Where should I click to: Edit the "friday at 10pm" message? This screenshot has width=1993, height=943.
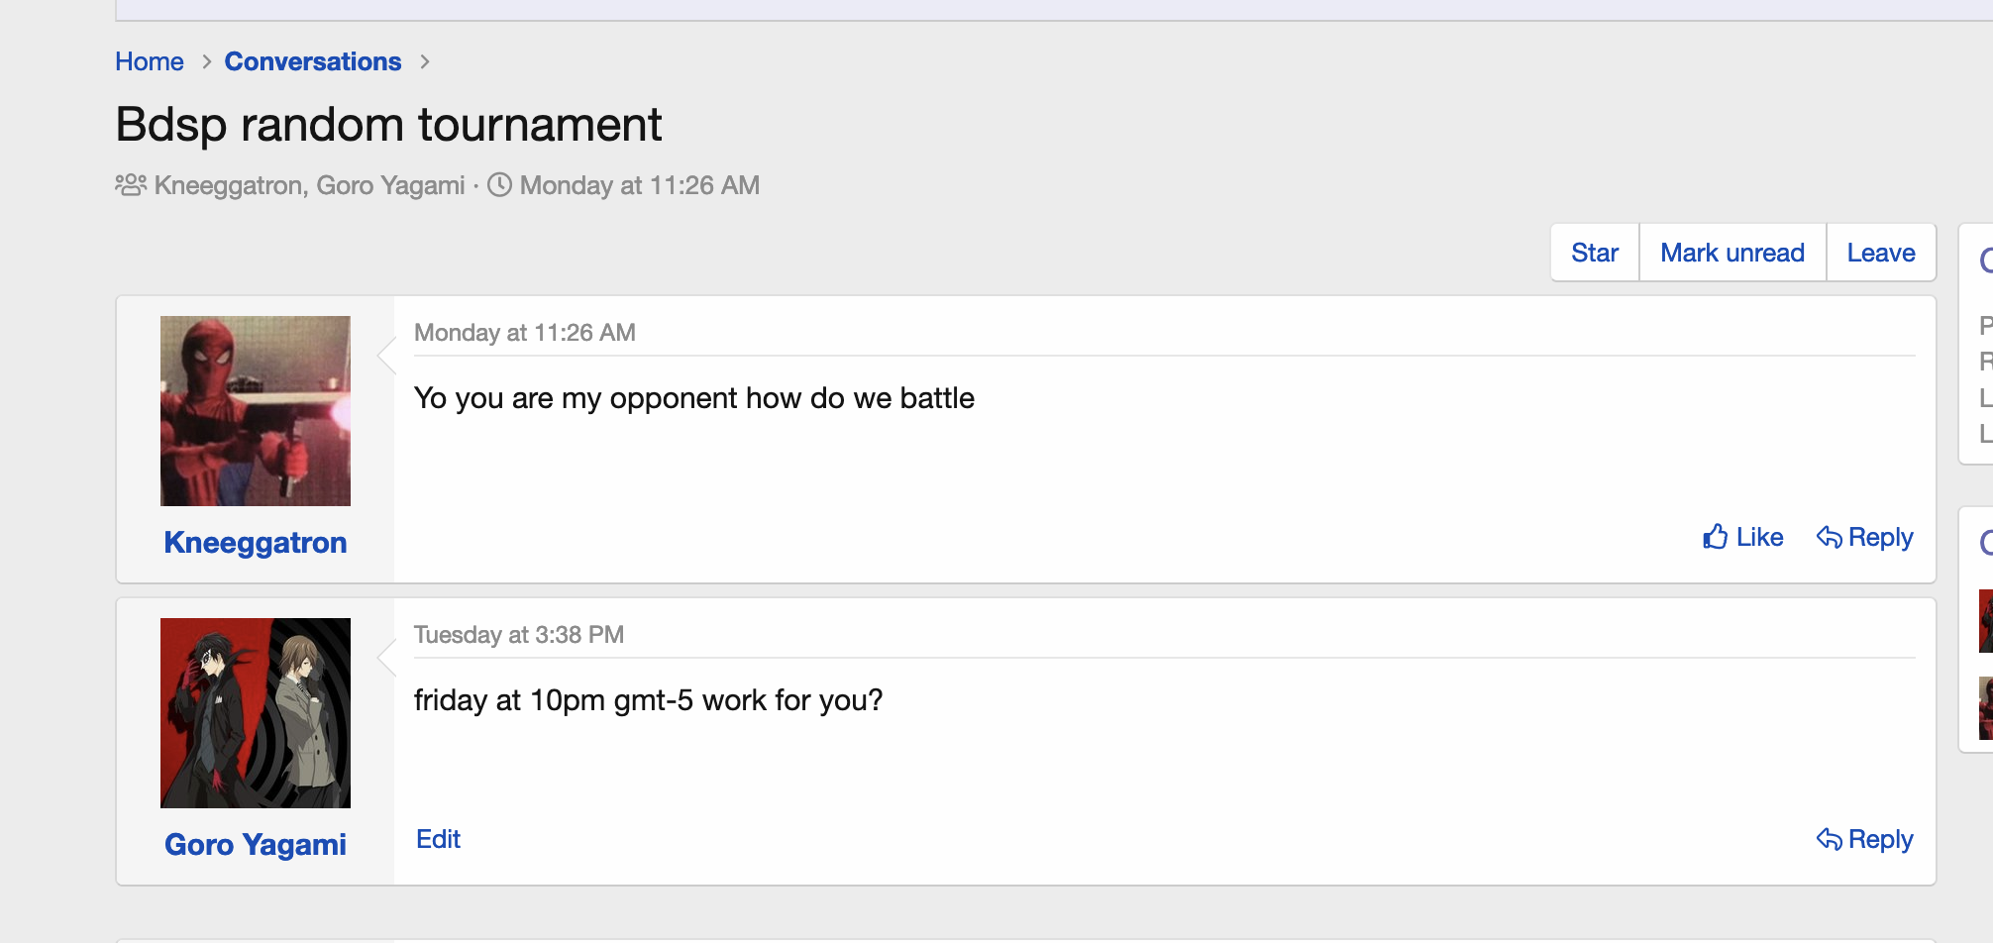point(438,839)
